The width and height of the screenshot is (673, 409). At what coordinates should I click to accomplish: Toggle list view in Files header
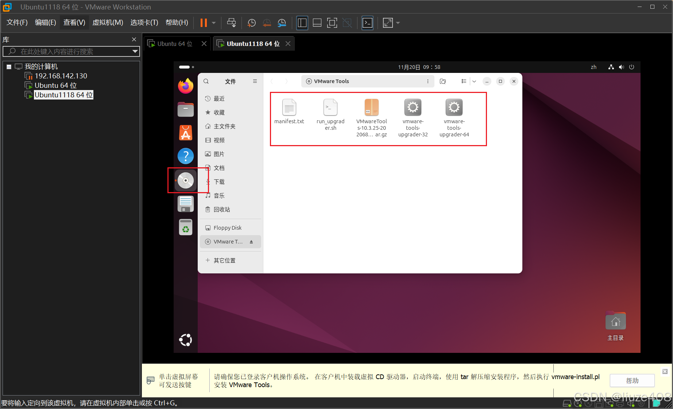tap(464, 81)
